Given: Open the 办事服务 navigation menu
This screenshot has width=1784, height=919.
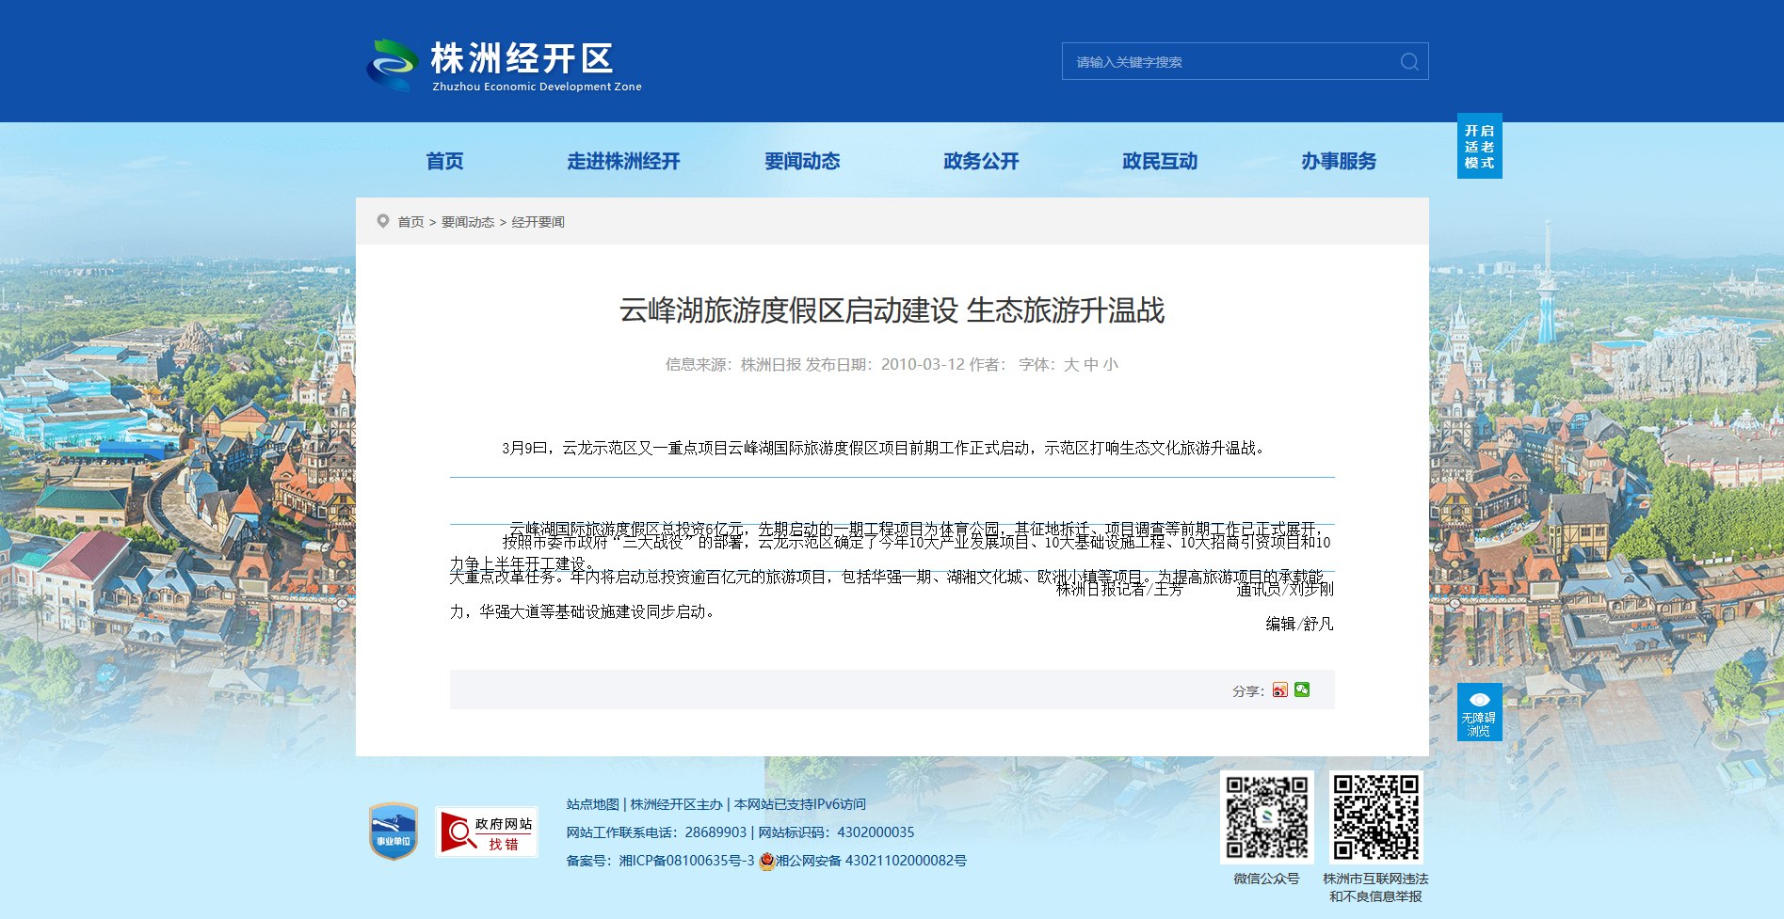Looking at the screenshot, I should coord(1339,162).
